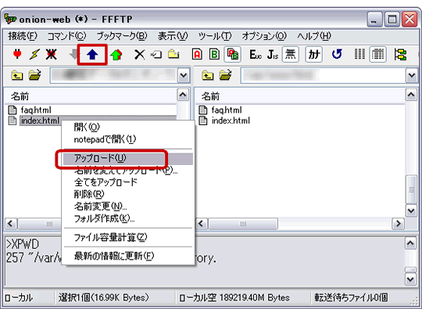Choose アップロード(U) in context menu
422x309 pixels.
[x=128, y=158]
